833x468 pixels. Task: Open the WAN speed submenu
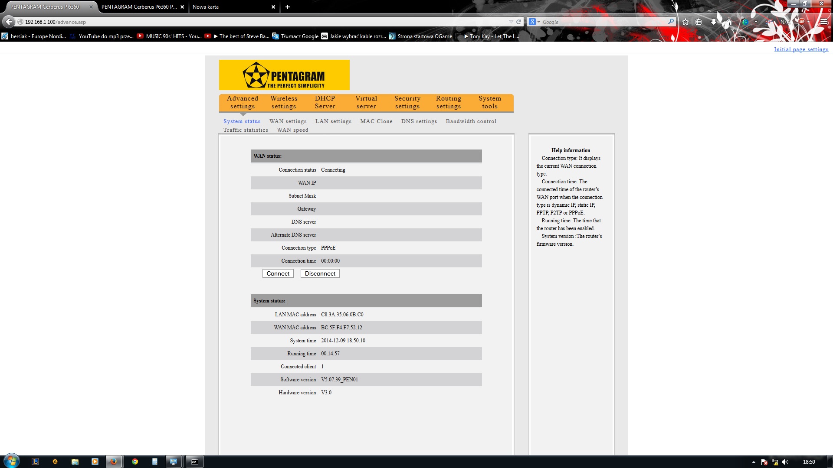pos(293,130)
